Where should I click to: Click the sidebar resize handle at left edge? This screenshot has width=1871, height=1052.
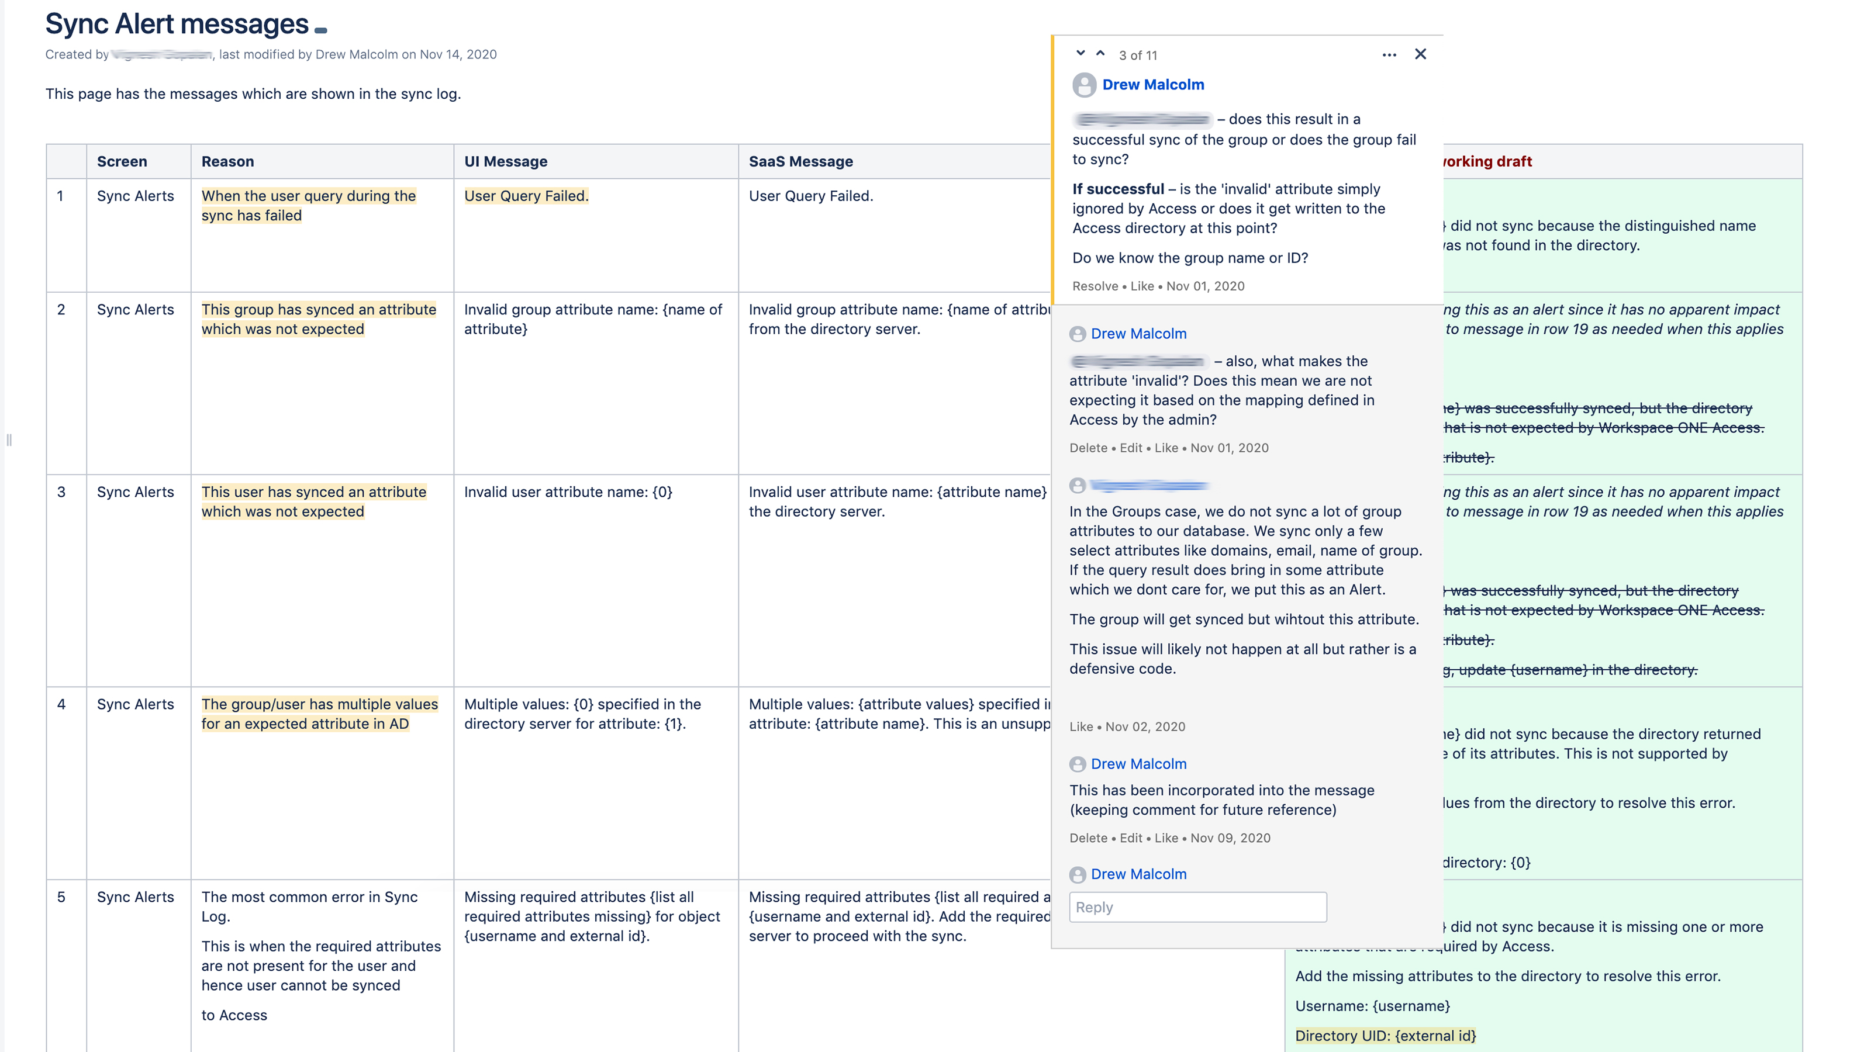click(9, 440)
